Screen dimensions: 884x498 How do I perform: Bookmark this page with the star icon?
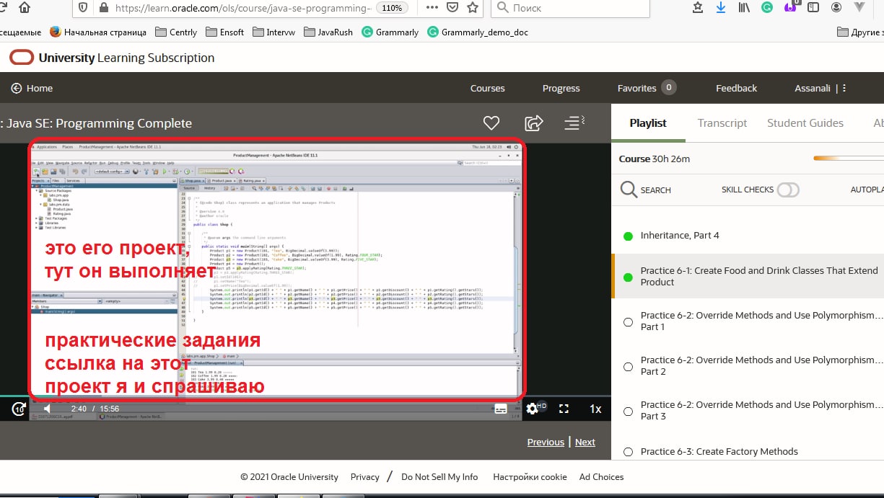(x=473, y=8)
